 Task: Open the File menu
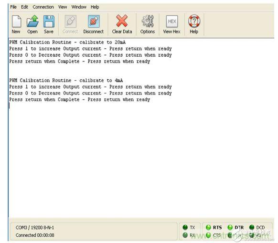pyautogui.click(x=13, y=7)
